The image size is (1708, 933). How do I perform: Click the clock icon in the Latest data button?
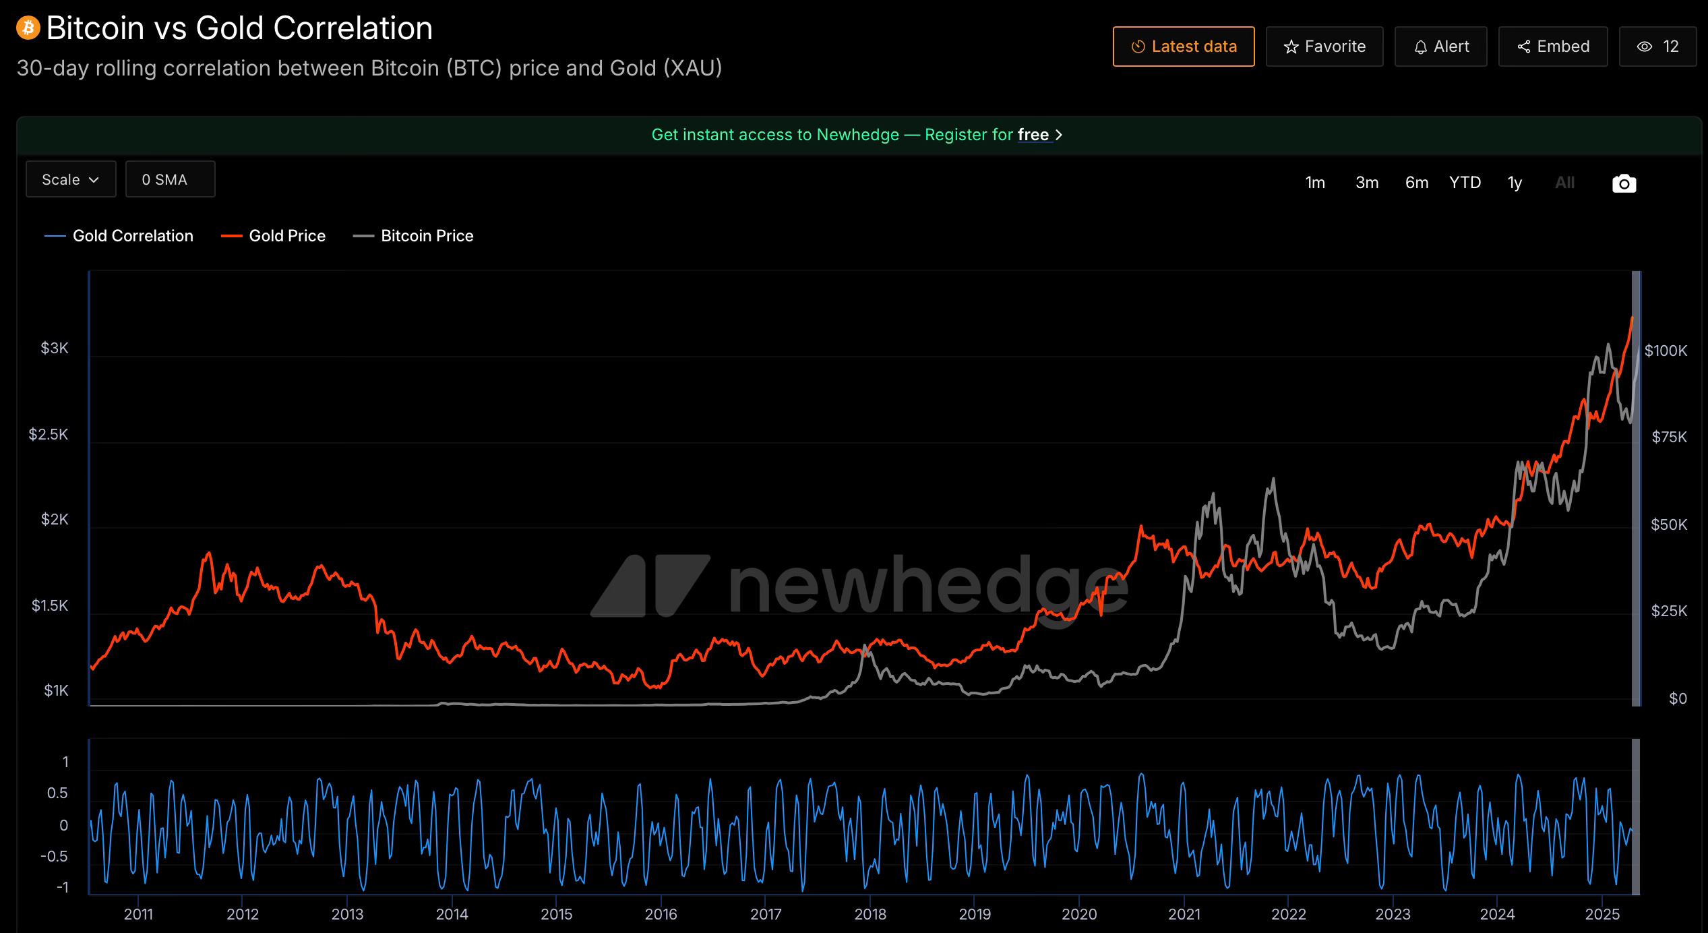(1138, 47)
